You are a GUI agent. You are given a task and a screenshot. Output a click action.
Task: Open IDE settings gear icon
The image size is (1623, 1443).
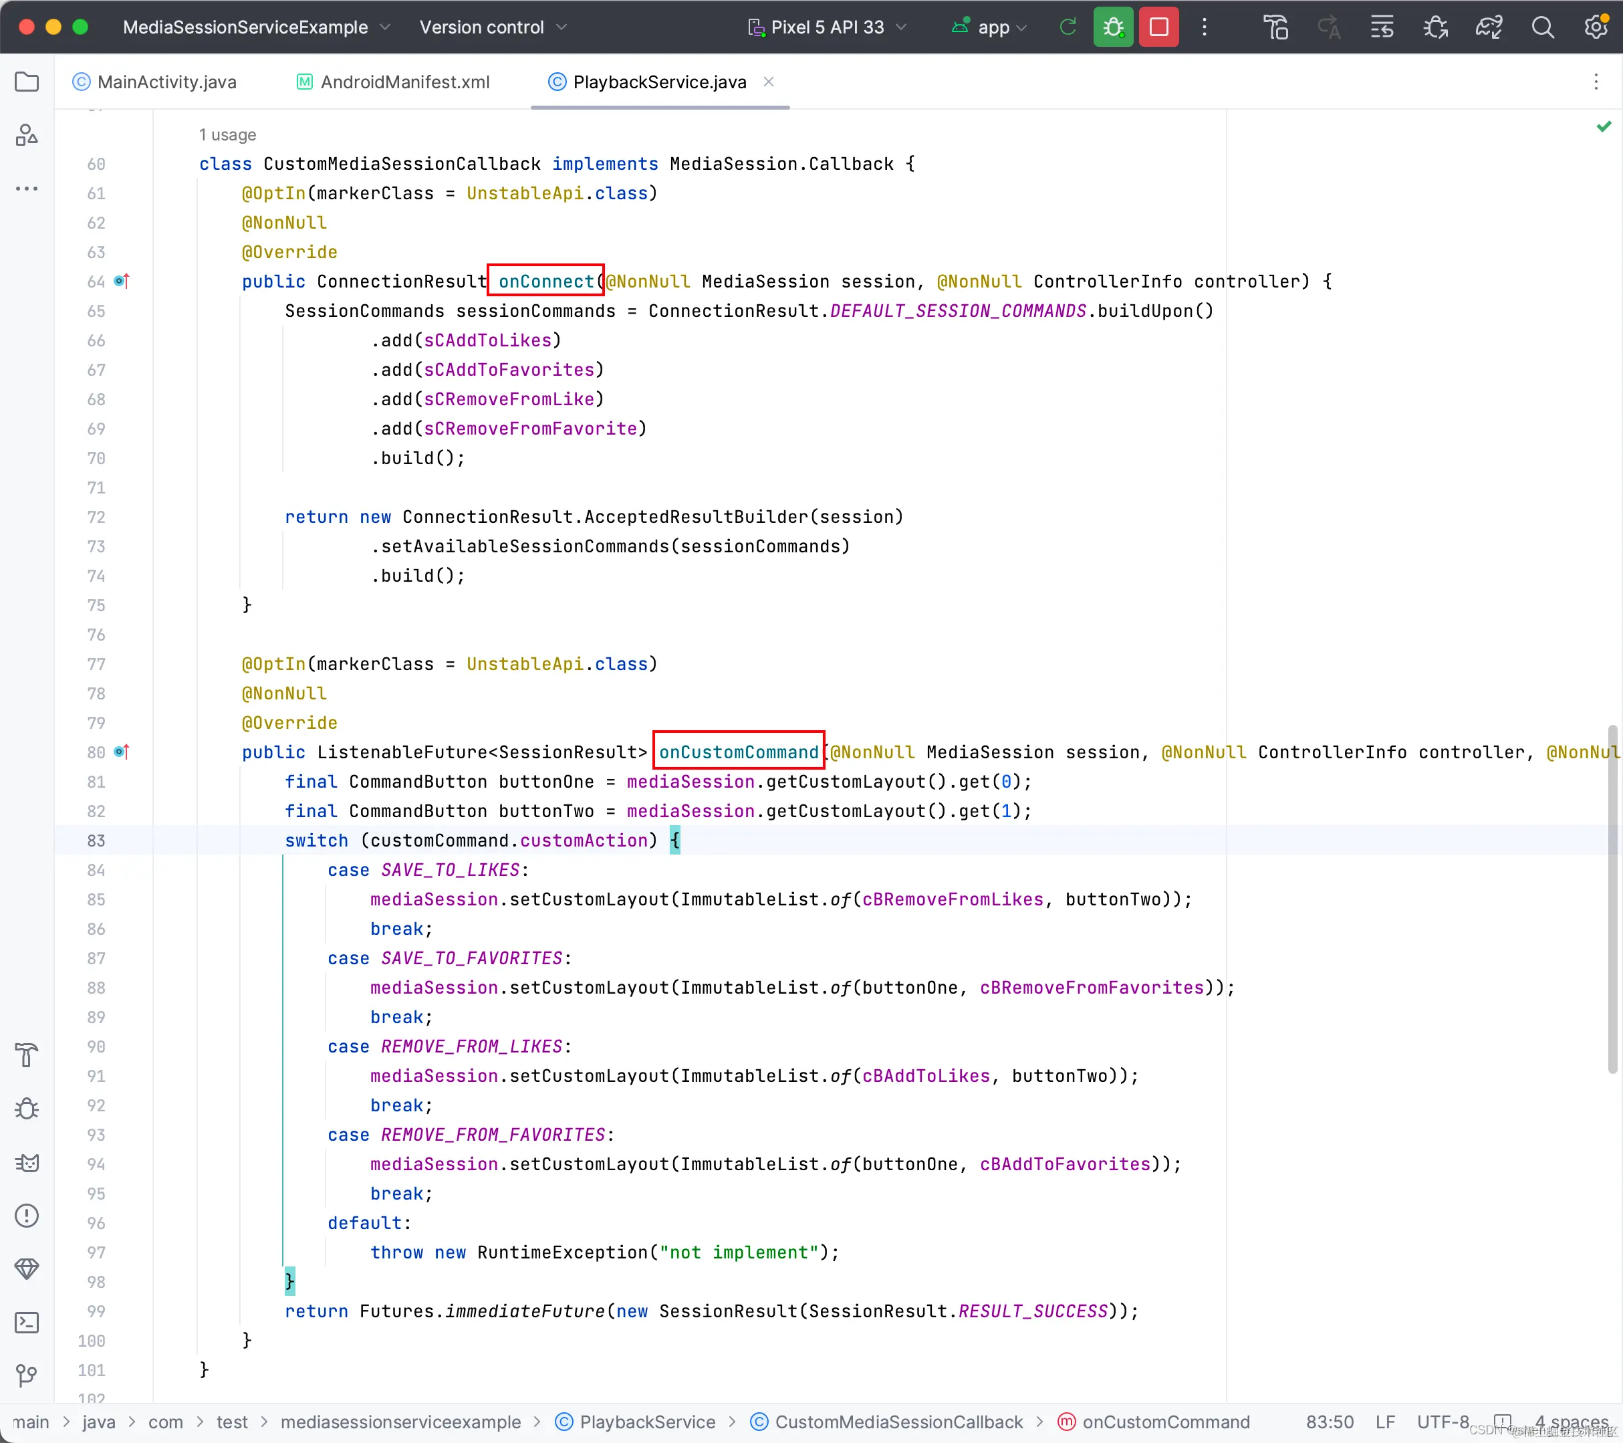click(x=1594, y=27)
